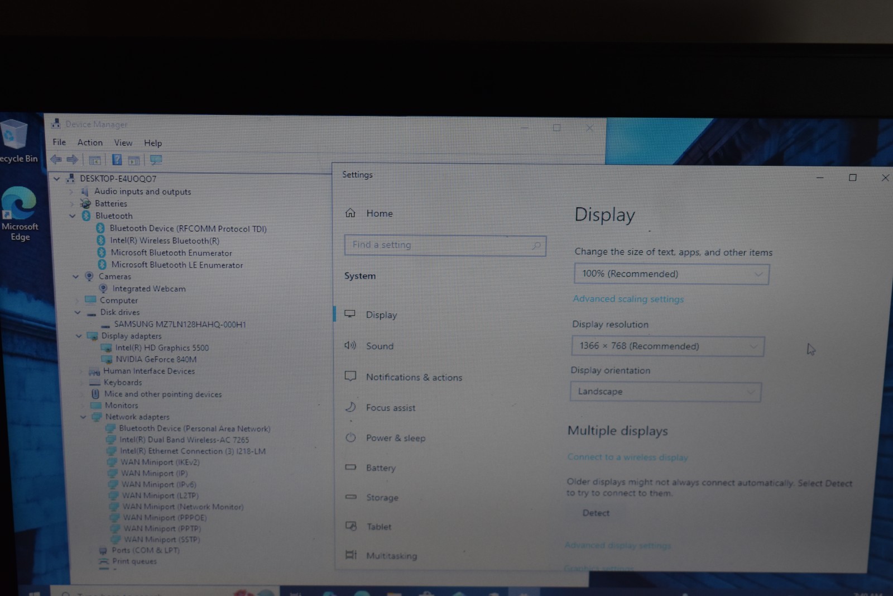Select WAN Miniport (IKEv2) entry
This screenshot has height=596, width=893.
click(160, 462)
